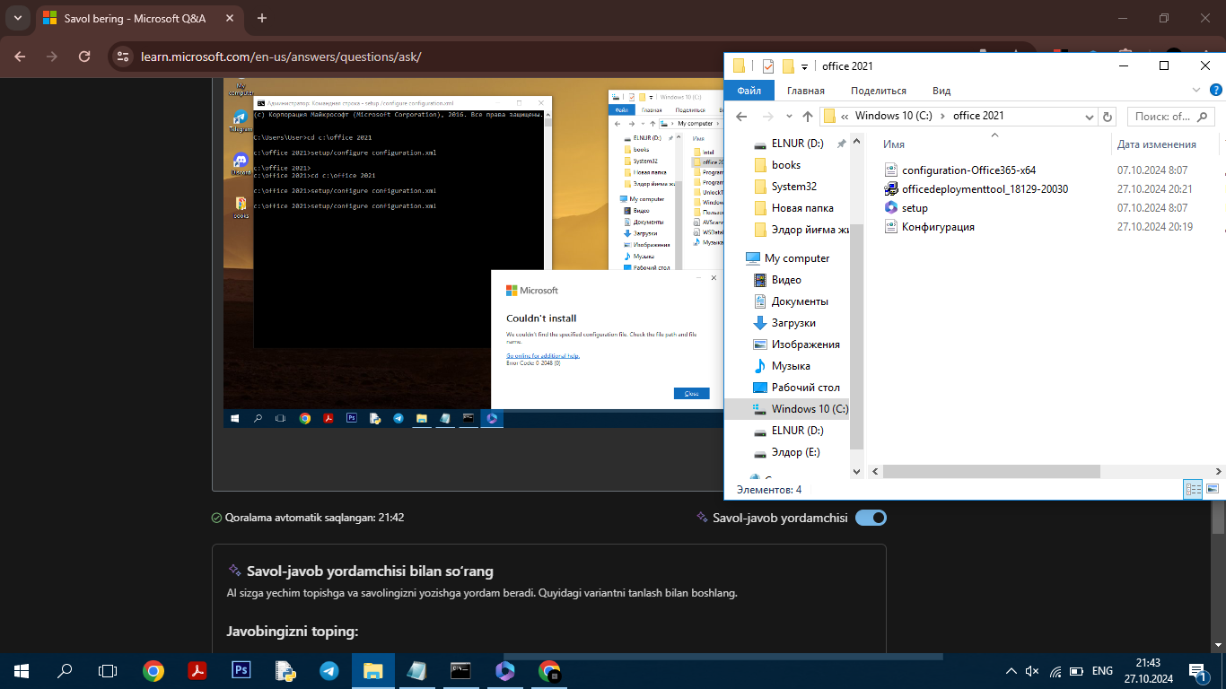Screen dimensions: 1226x689
Task: Open Элдор (E:) drive in navigation pane
Action: click(x=795, y=452)
